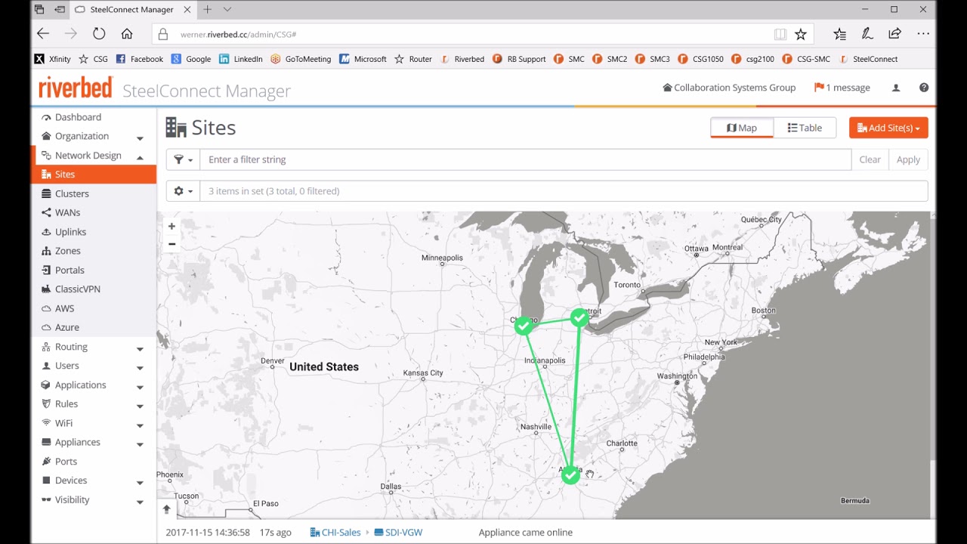This screenshot has width=967, height=544.
Task: Apply the entered filter
Action: click(x=908, y=159)
